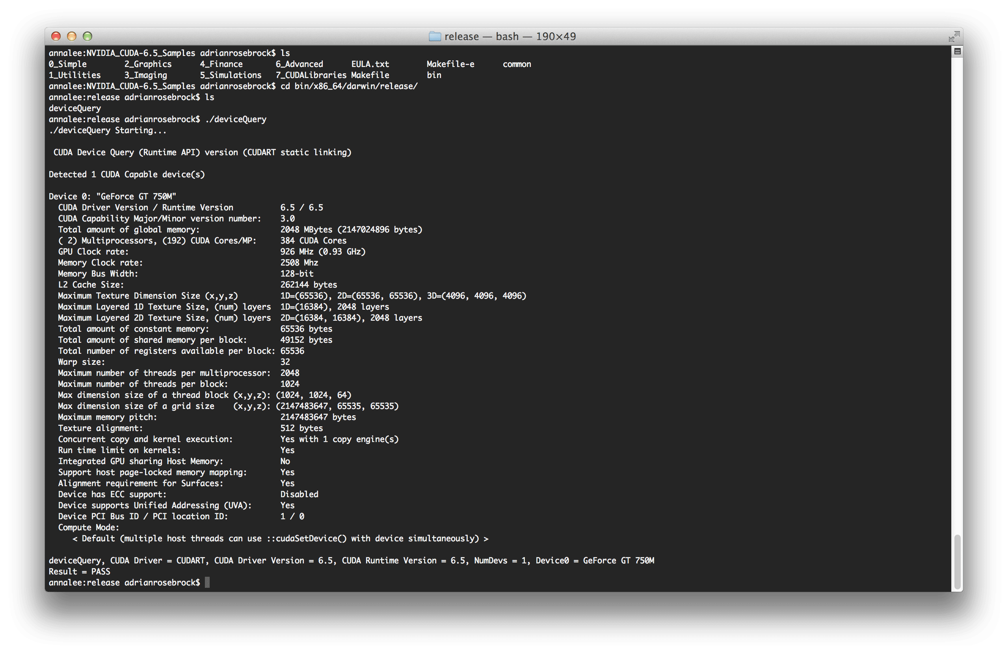Click '(1024, 1024, 64)' thread block value
Image resolution: width=1008 pixels, height=654 pixels.
click(313, 395)
